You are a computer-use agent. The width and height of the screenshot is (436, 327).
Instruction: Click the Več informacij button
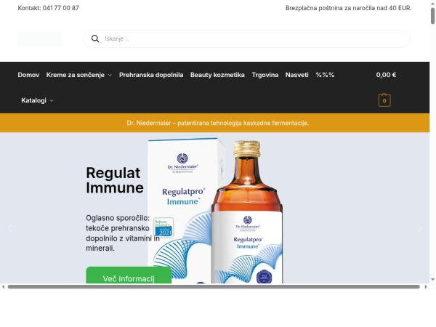(129, 275)
